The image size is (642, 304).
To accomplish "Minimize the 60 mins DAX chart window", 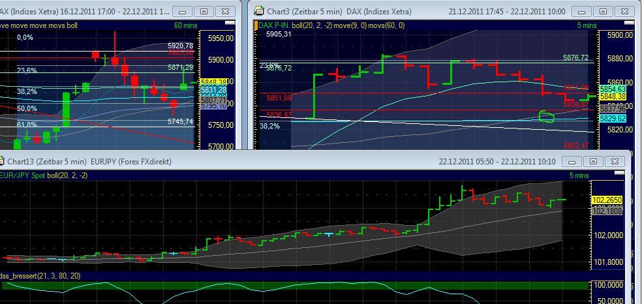I will click(x=183, y=12).
